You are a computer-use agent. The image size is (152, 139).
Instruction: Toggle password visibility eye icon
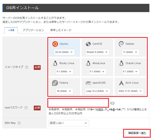pos(112,103)
